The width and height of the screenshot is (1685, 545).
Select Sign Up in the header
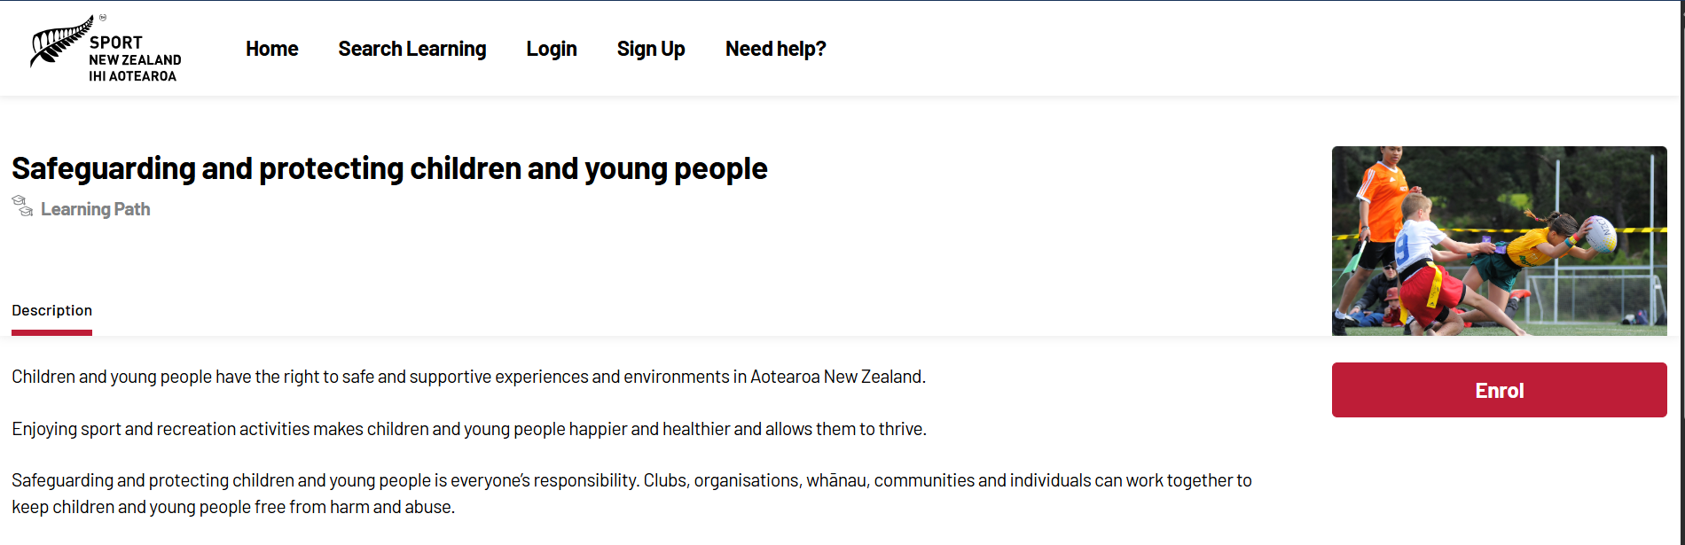click(x=650, y=49)
